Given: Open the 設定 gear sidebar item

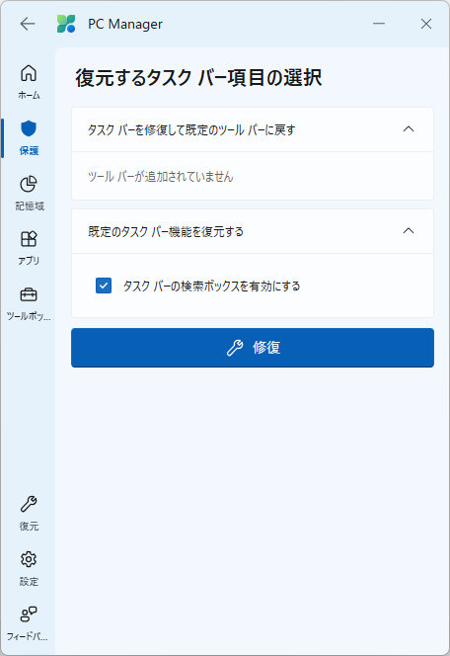Looking at the screenshot, I should (29, 568).
